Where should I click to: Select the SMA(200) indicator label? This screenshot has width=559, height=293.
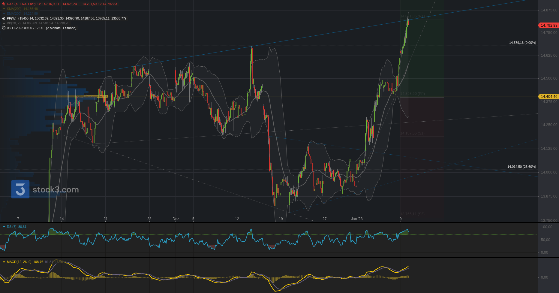coord(14,9)
